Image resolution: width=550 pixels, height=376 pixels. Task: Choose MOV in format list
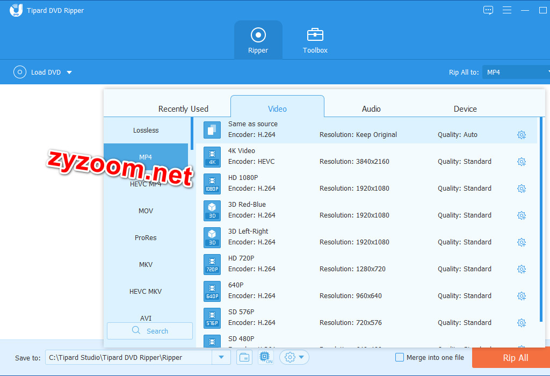146,211
